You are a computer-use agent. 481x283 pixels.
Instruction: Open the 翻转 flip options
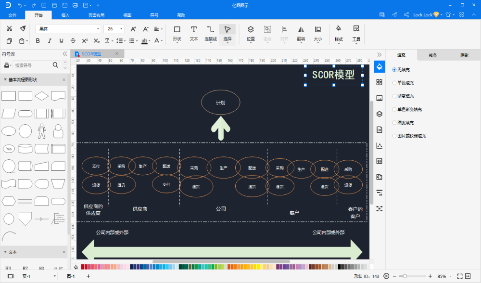[x=301, y=34]
